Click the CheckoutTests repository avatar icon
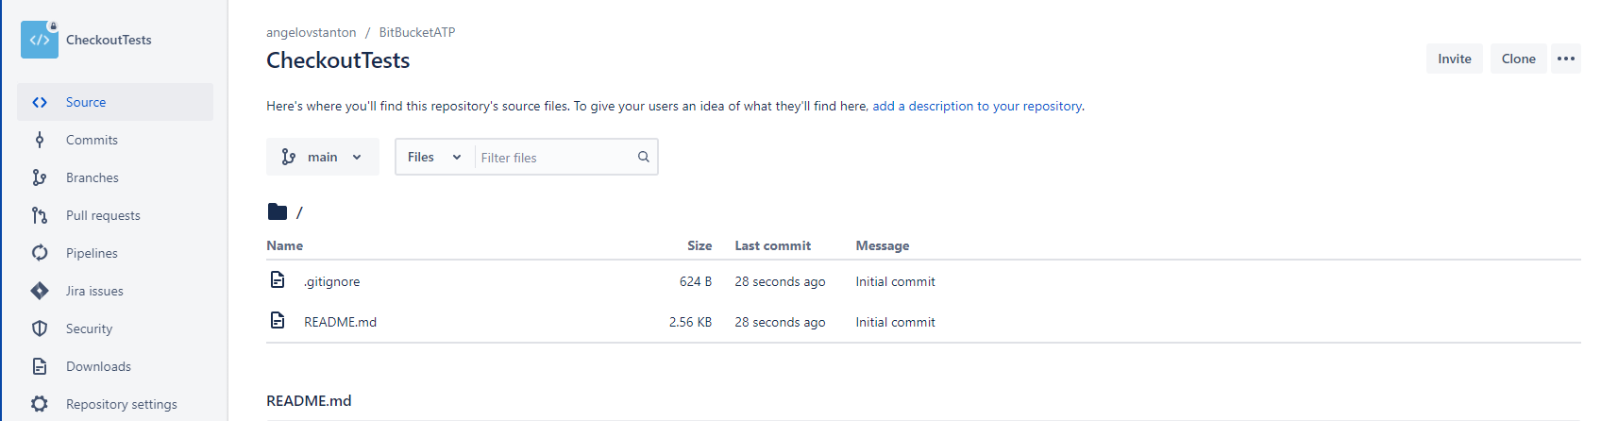This screenshot has width=1618, height=421. click(x=40, y=40)
